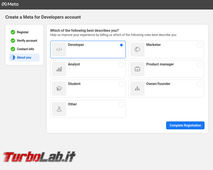Click the green checkmark beside Verify account

pos(13,41)
